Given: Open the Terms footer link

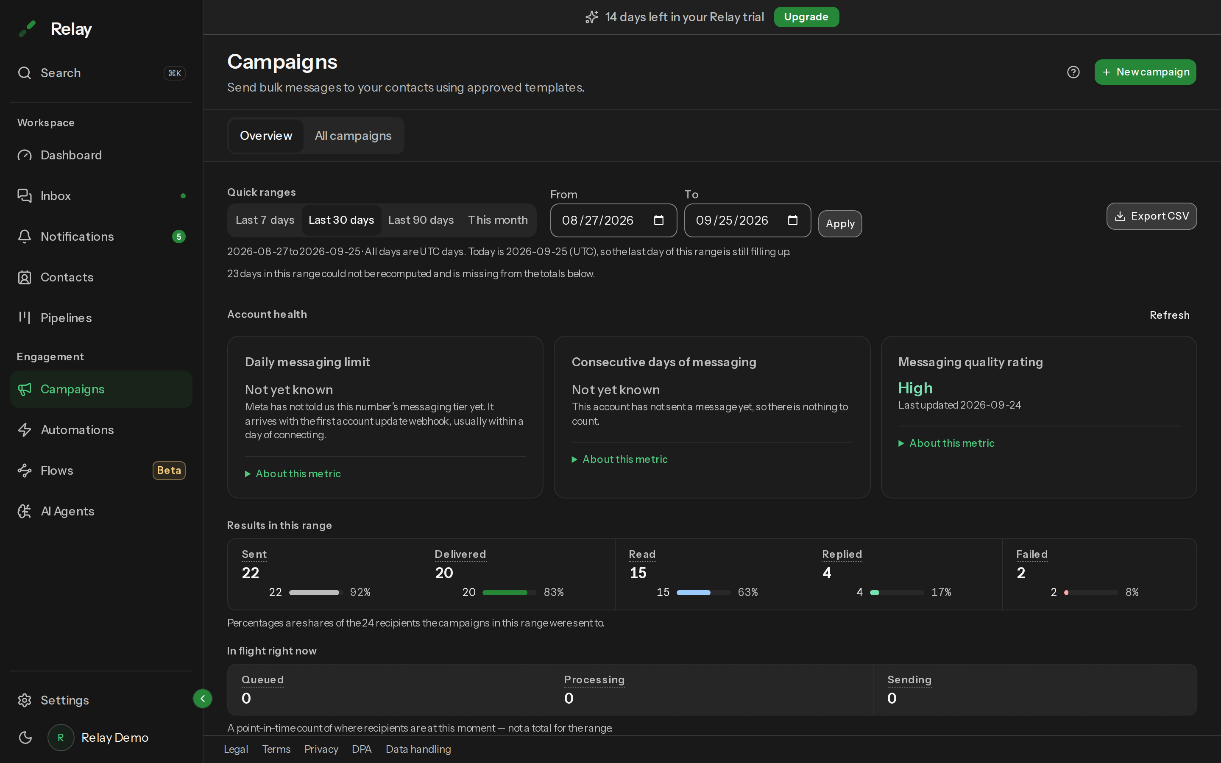Looking at the screenshot, I should (276, 749).
